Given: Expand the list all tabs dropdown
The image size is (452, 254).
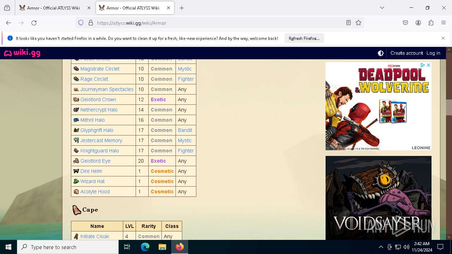Looking at the screenshot, I should tap(382, 8).
